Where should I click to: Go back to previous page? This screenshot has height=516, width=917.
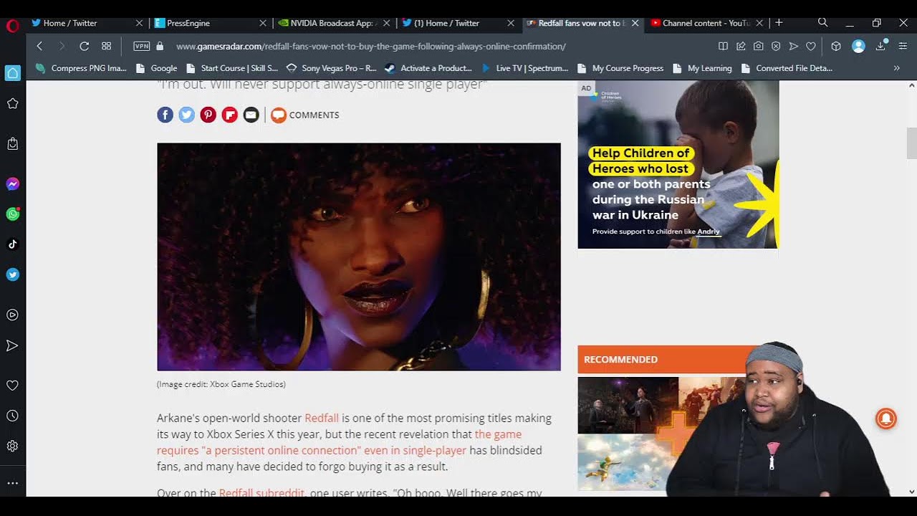point(39,46)
